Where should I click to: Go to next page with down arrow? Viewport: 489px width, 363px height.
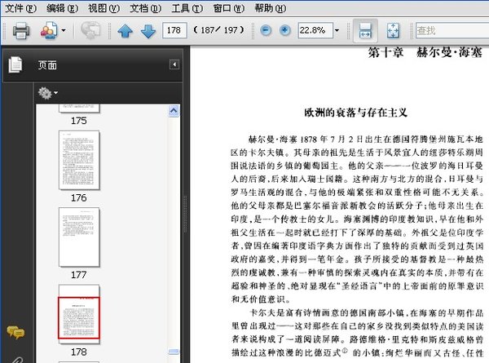tap(148, 31)
